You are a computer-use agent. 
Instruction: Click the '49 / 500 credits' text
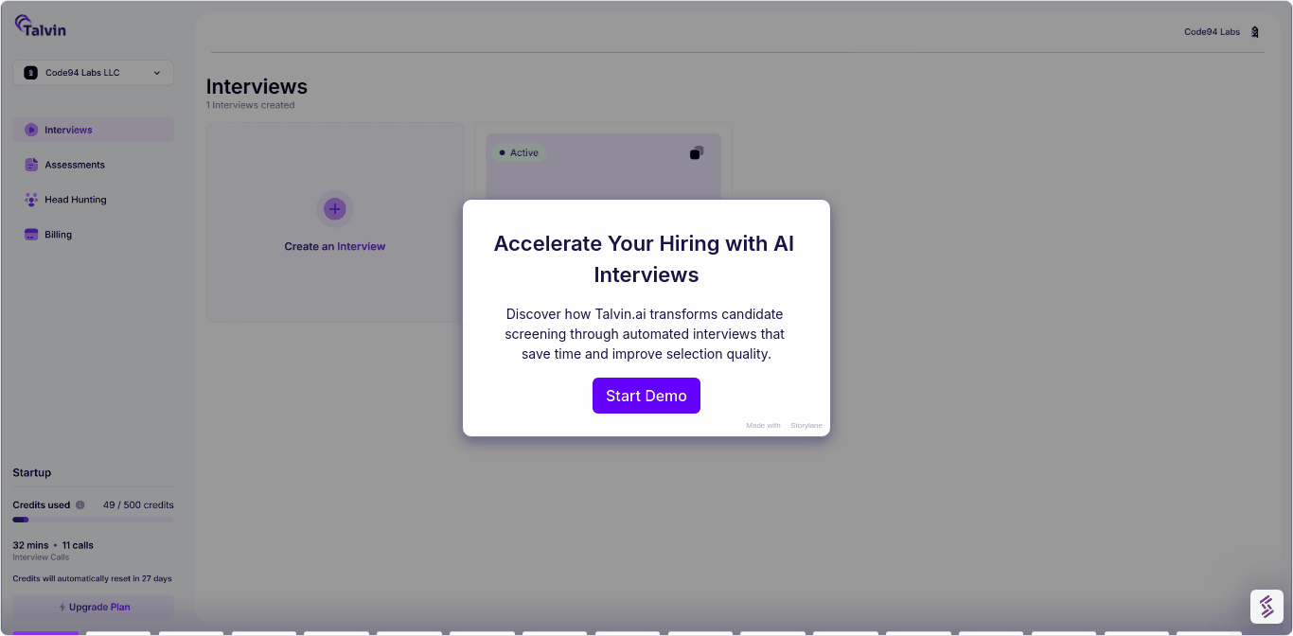tap(138, 505)
